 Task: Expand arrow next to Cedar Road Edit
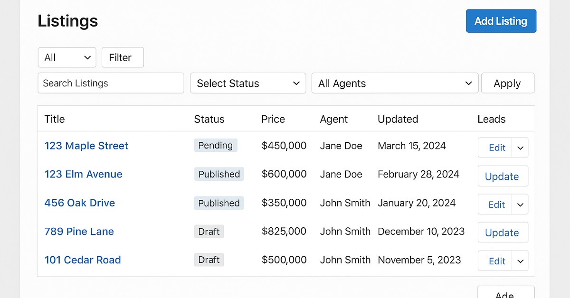pos(520,261)
